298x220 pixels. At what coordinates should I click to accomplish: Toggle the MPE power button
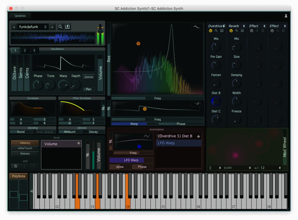[x=15, y=166]
